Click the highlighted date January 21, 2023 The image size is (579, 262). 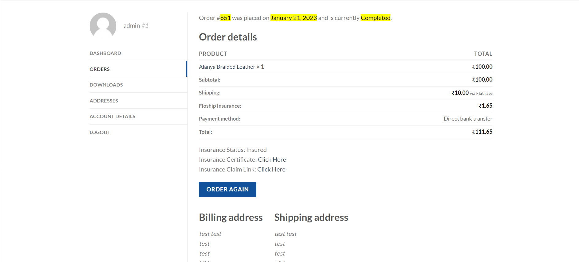click(293, 18)
